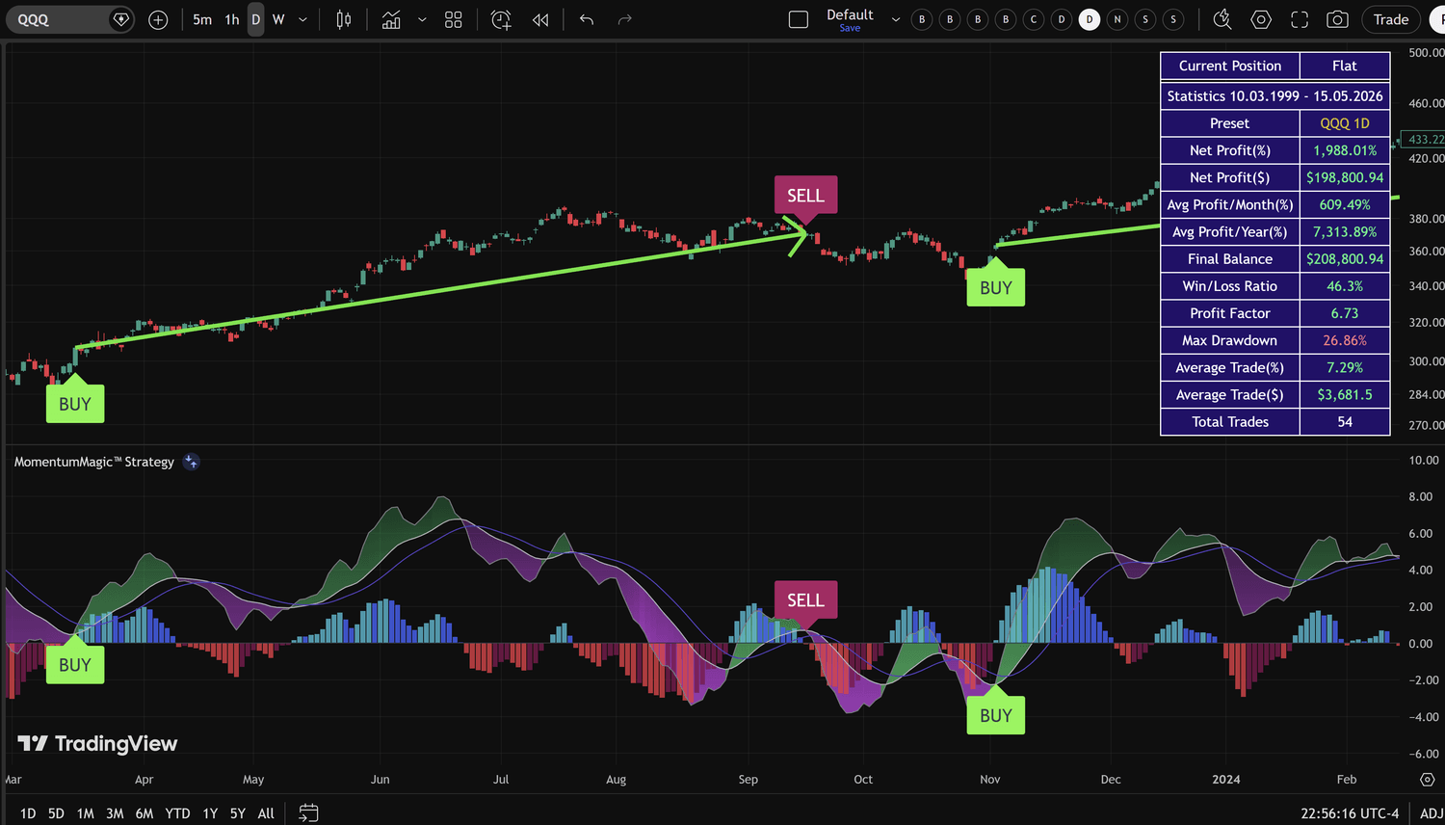The height and width of the screenshot is (825, 1445).
Task: Click the Statistics 10.03.1999 - 15.05.2026 row
Action: point(1275,95)
